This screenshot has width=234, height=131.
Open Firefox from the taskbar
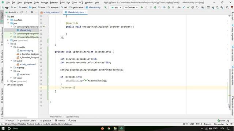(x=102, y=128)
